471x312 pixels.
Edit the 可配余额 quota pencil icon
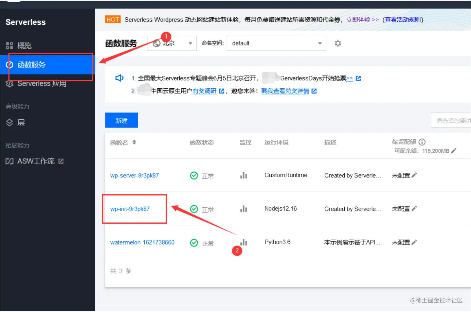tap(453, 151)
